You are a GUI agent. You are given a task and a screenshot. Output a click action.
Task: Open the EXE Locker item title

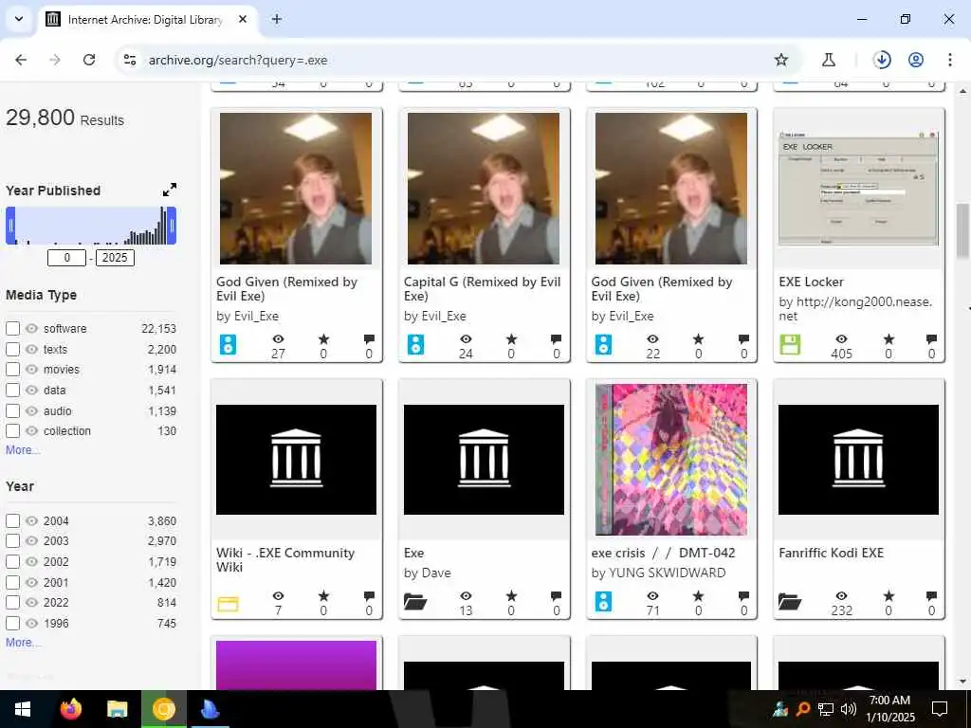point(812,282)
